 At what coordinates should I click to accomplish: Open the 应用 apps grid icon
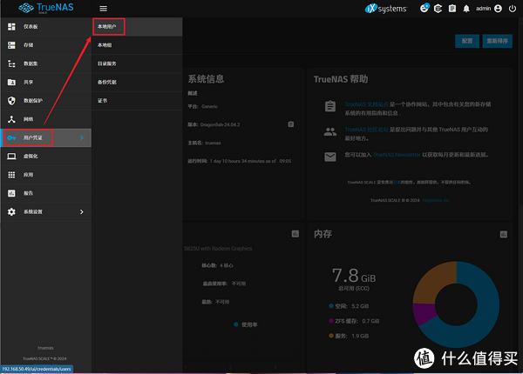point(11,175)
